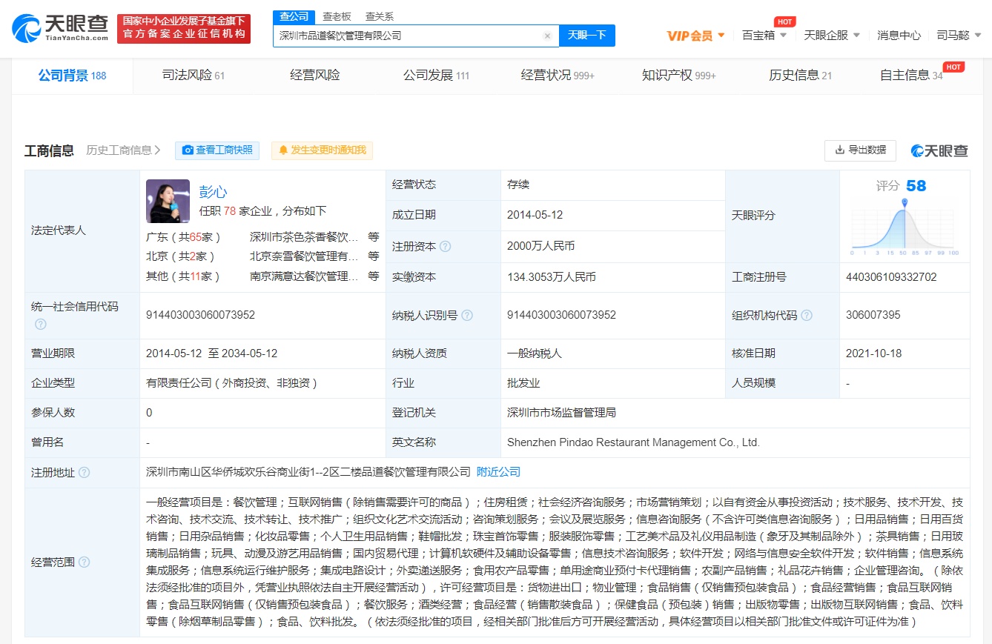Select the 公司背景 tab

click(x=72, y=76)
